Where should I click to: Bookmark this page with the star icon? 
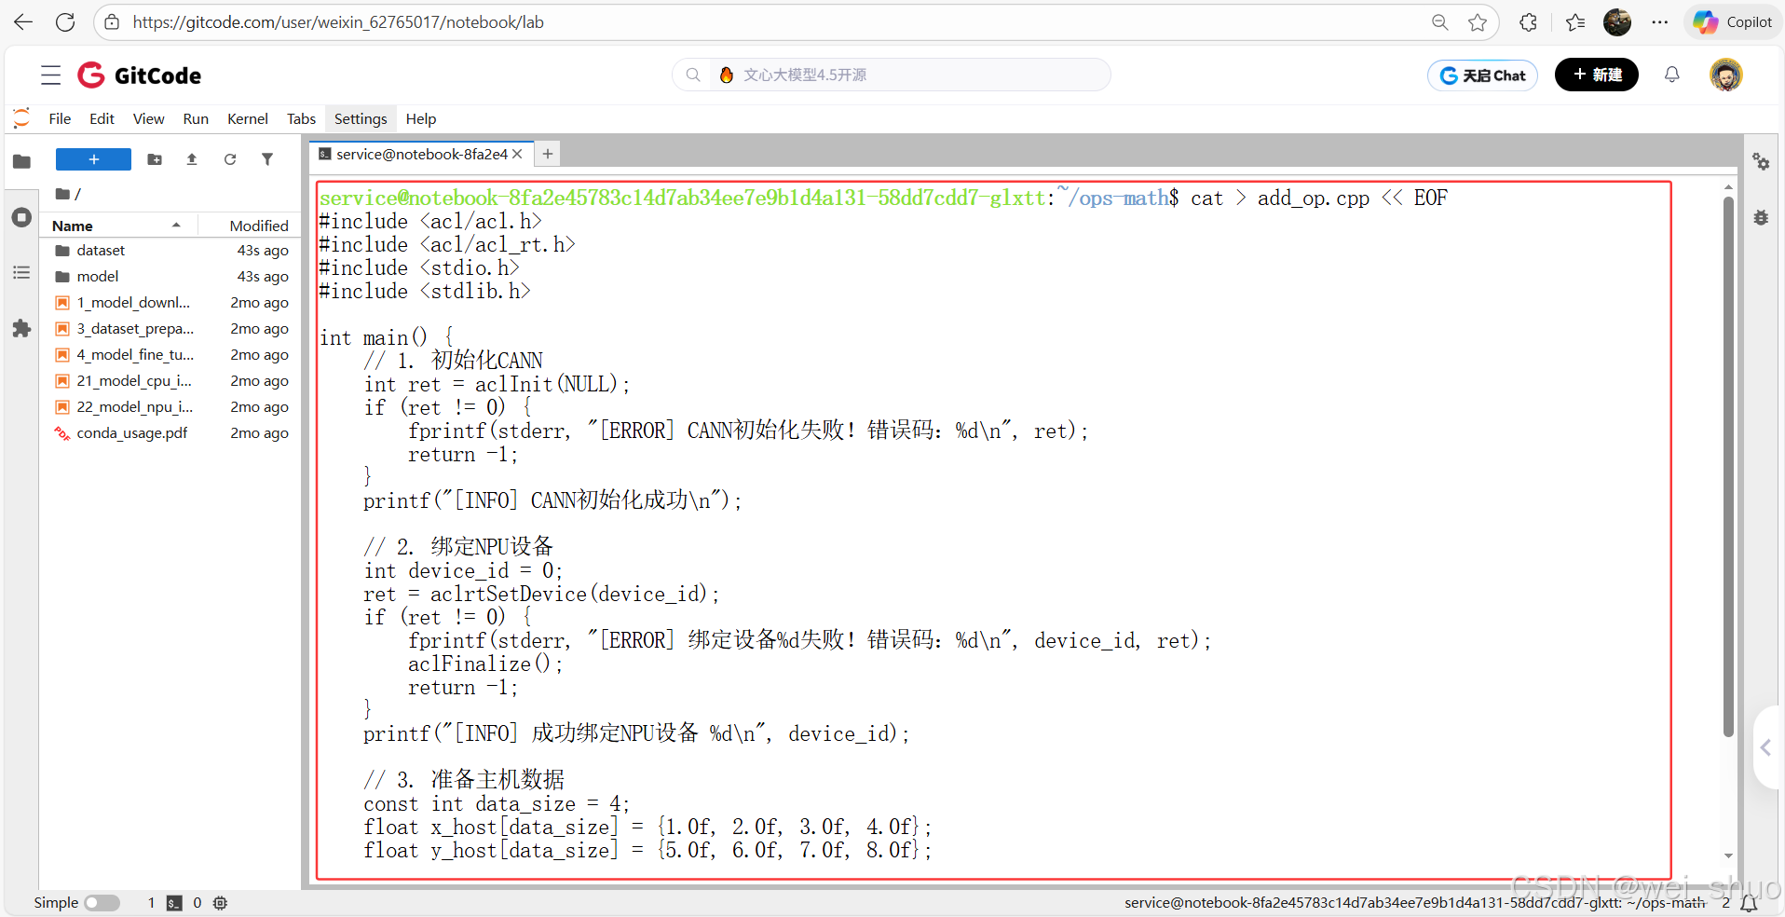pyautogui.click(x=1478, y=22)
